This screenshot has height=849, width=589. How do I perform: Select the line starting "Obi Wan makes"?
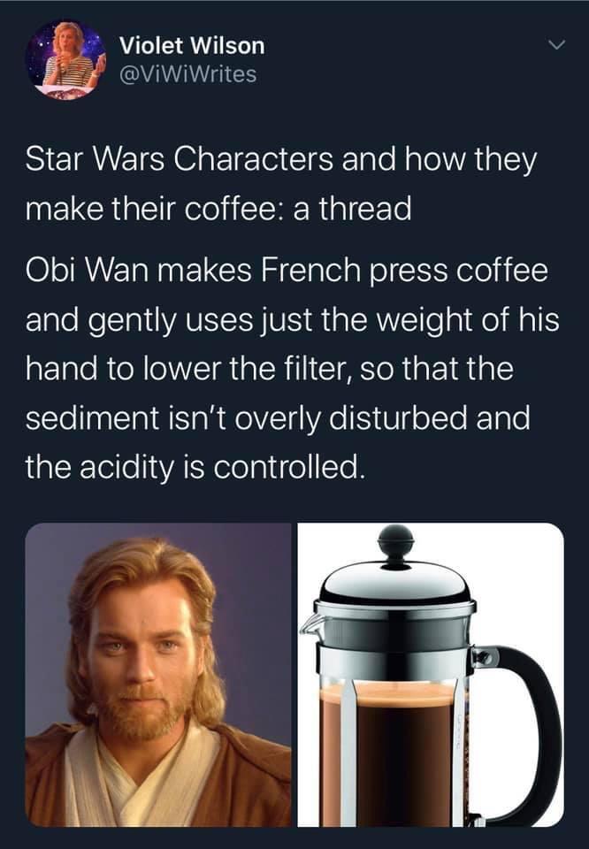click(x=287, y=271)
